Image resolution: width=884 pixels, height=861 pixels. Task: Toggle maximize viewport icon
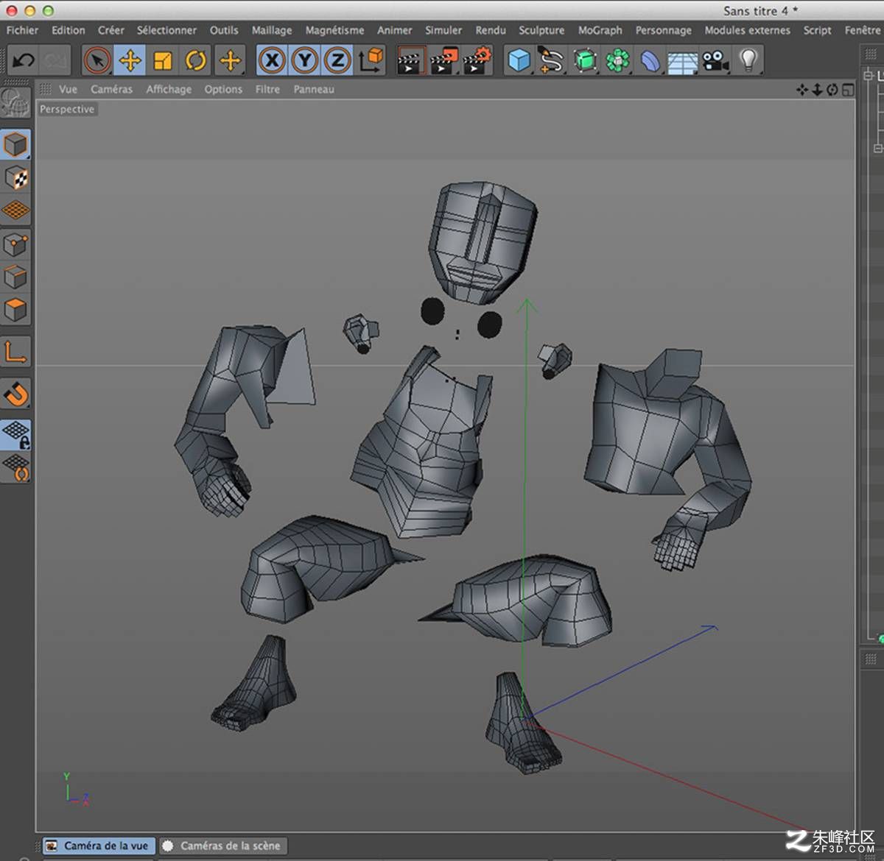pyautogui.click(x=848, y=90)
